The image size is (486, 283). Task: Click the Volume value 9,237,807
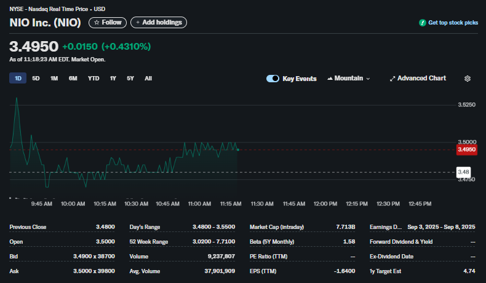click(x=221, y=257)
